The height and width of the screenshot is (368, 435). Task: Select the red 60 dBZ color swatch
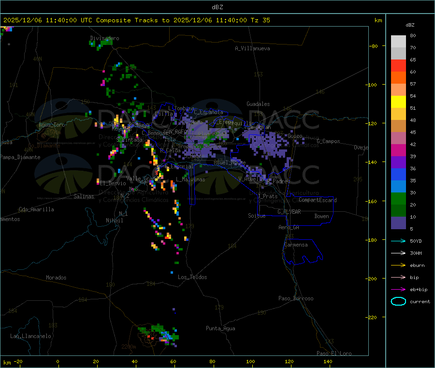coord(398,65)
